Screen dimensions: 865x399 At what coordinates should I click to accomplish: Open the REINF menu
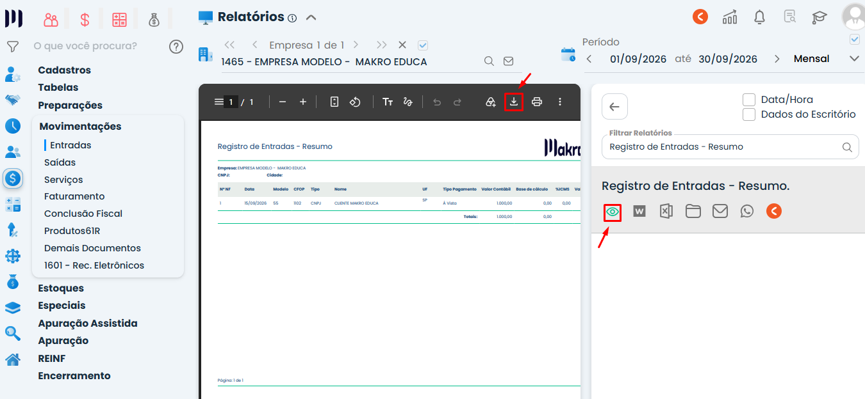[x=52, y=358]
